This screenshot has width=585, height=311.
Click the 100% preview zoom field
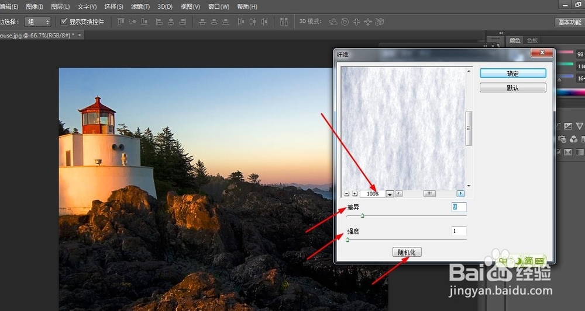[373, 194]
